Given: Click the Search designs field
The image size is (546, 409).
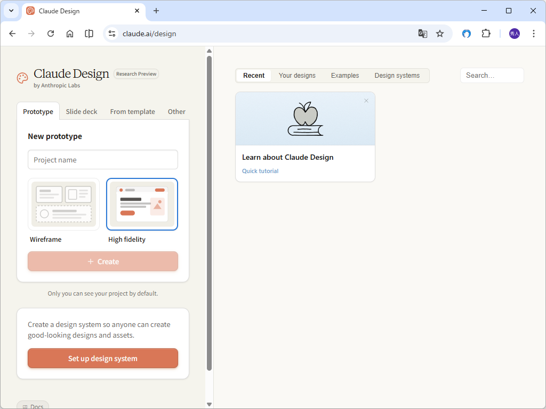Looking at the screenshot, I should click(x=492, y=76).
